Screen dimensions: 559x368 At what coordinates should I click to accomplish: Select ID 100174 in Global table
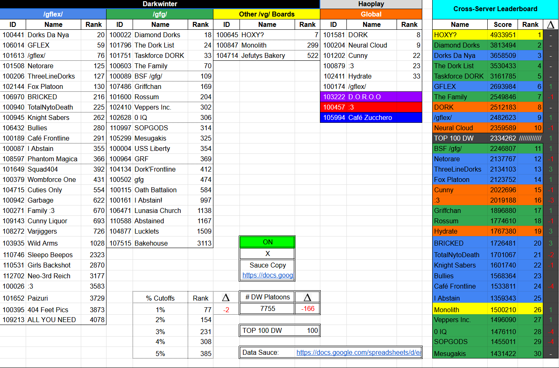point(334,86)
